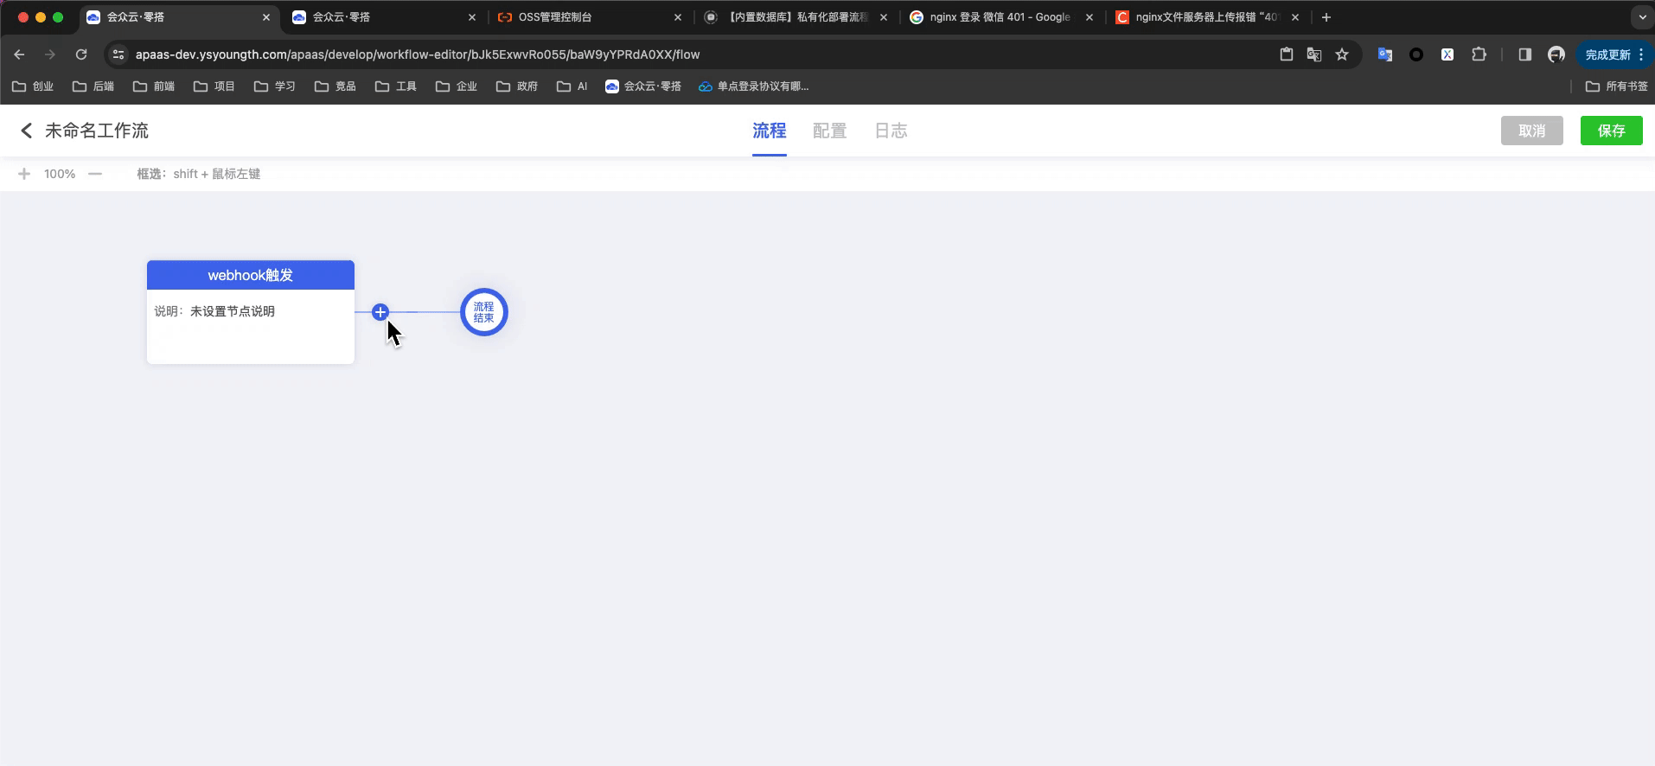Switch to the 日志 tab
The height and width of the screenshot is (766, 1655).
click(x=891, y=131)
